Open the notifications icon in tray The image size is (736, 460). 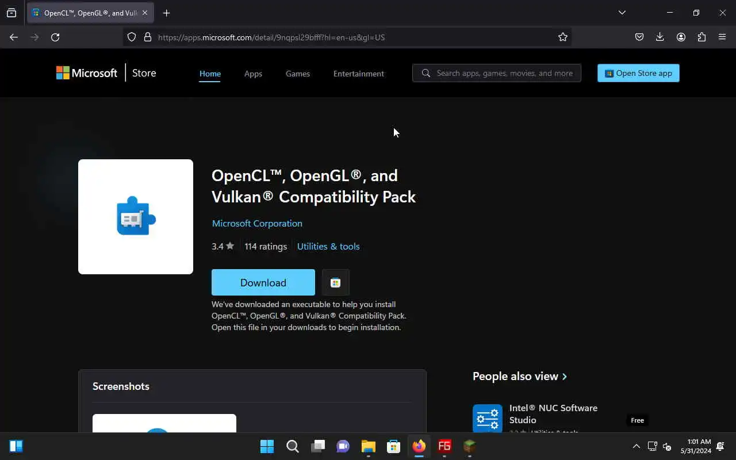tap(721, 446)
